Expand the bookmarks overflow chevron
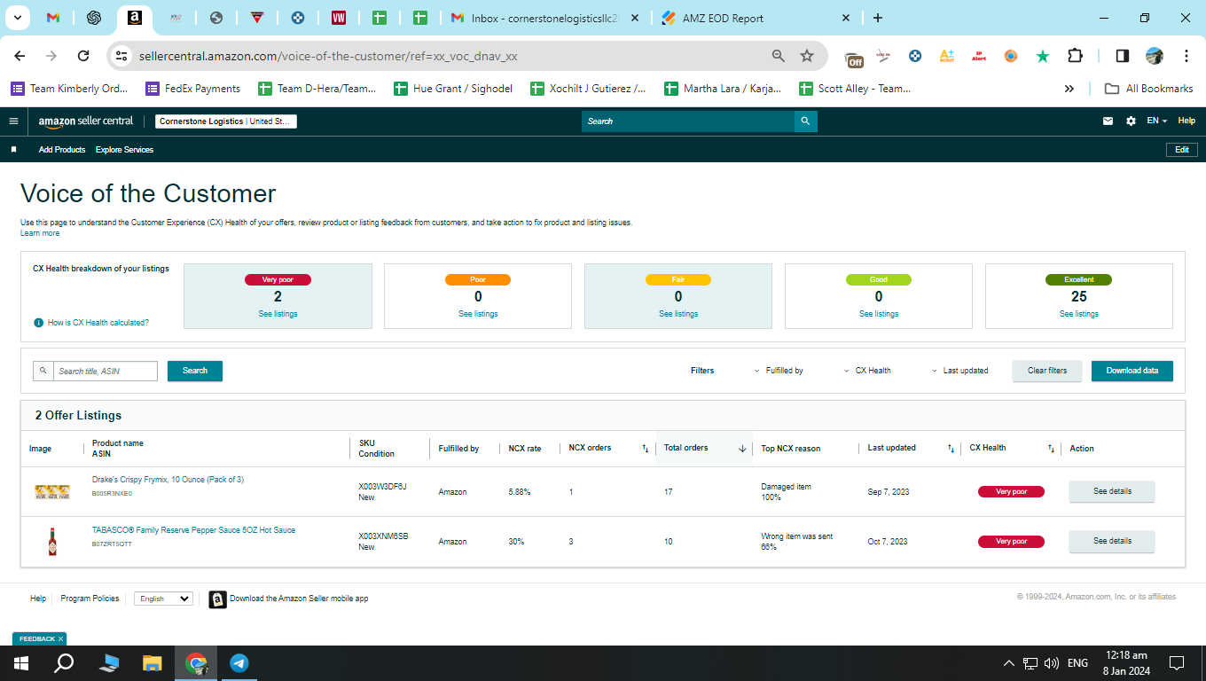Image resolution: width=1206 pixels, height=681 pixels. coord(1069,89)
